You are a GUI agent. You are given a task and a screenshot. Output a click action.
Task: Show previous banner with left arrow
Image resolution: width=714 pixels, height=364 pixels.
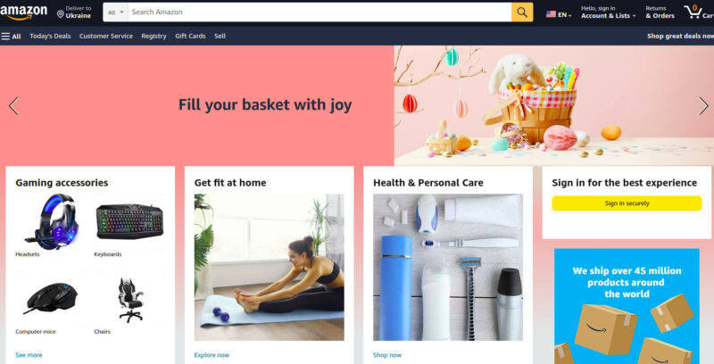[13, 105]
